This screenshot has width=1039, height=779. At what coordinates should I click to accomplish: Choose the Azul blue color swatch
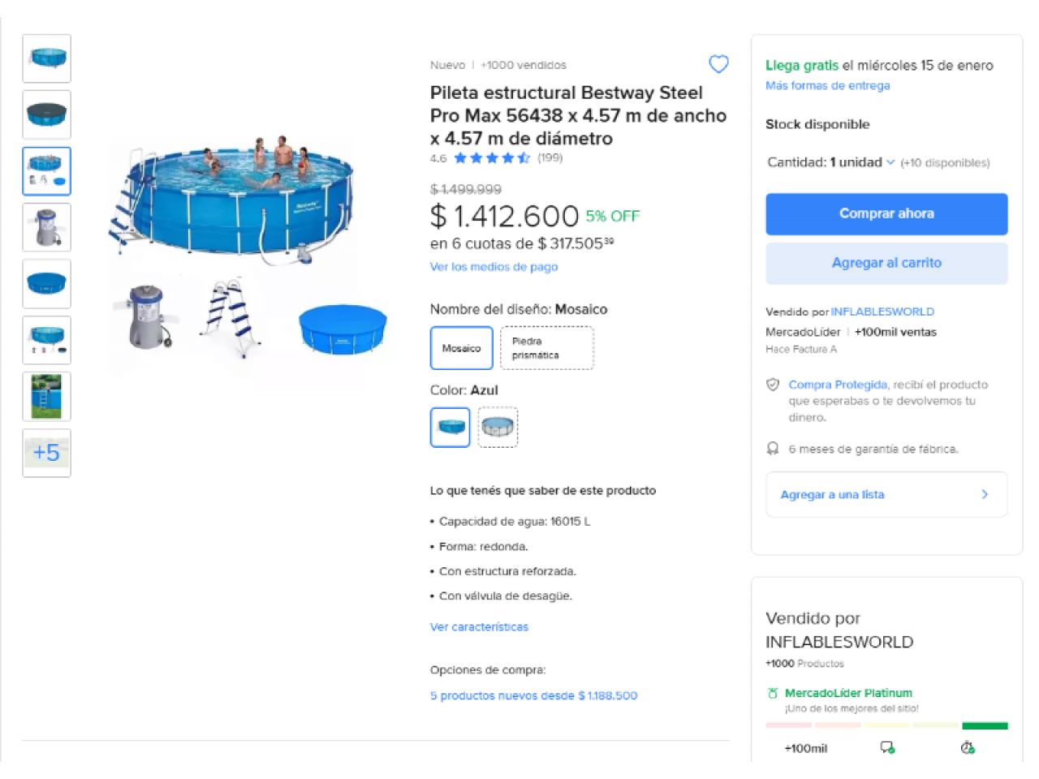[451, 427]
